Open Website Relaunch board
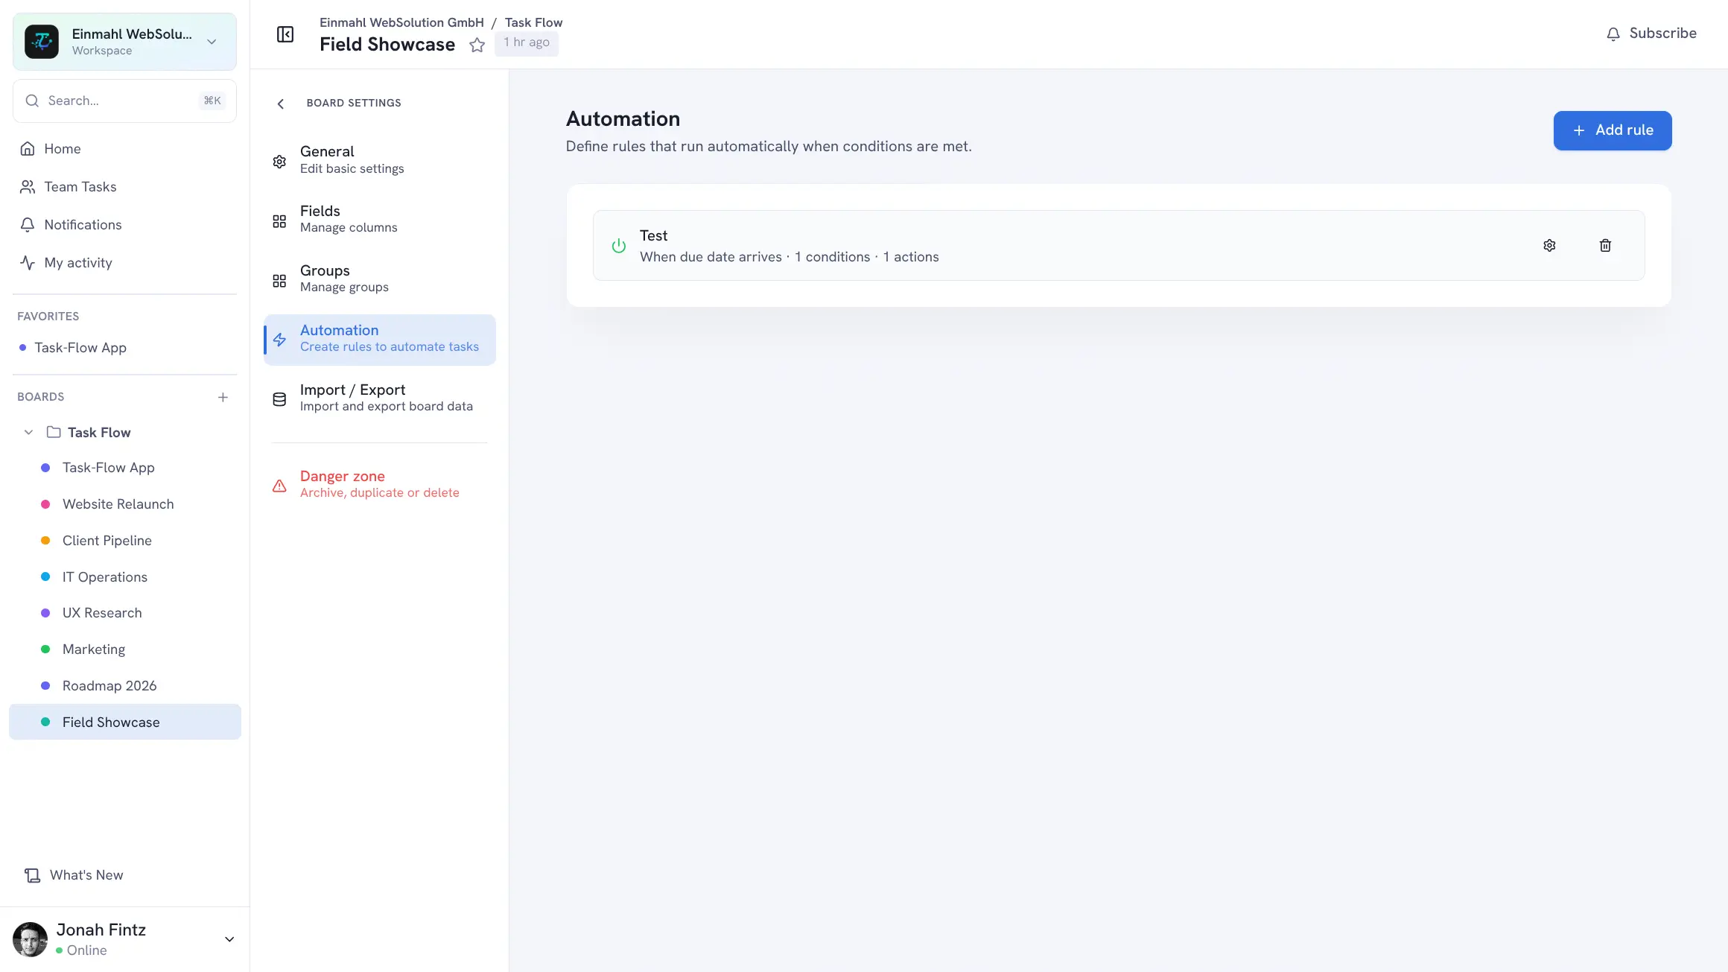The image size is (1728, 972). [x=125, y=504]
